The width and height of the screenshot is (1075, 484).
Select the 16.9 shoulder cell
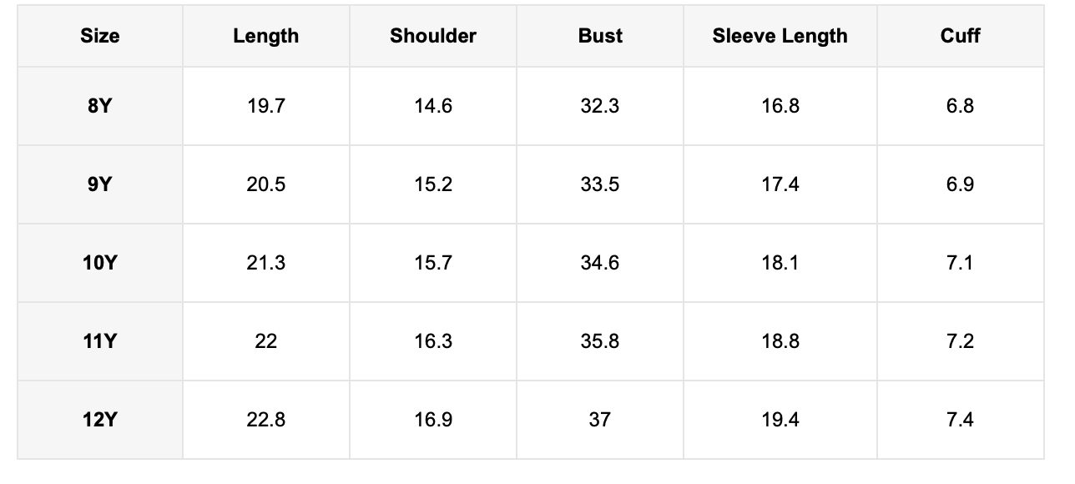[432, 420]
